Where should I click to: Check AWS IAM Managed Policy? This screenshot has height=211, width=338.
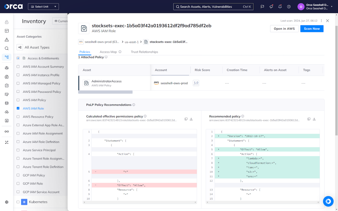click(x=18, y=83)
